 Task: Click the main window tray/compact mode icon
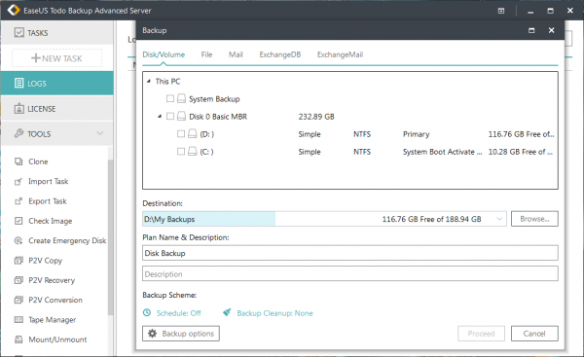pyautogui.click(x=501, y=11)
